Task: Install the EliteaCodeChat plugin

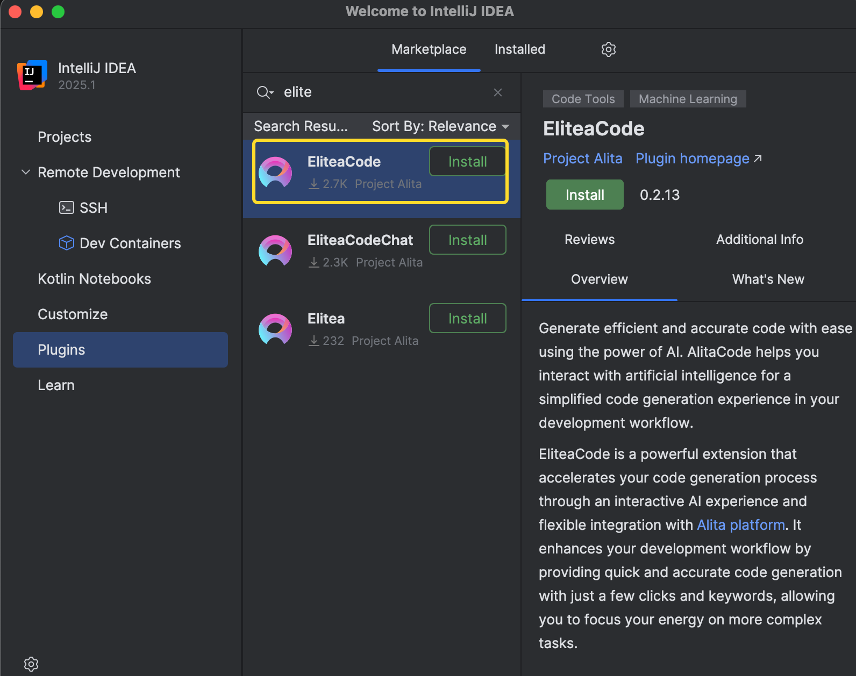Action: pyautogui.click(x=467, y=240)
